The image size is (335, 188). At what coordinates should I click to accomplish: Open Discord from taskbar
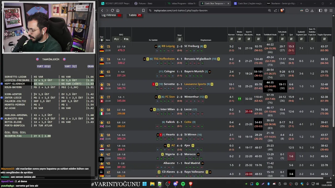[x=175, y=184]
